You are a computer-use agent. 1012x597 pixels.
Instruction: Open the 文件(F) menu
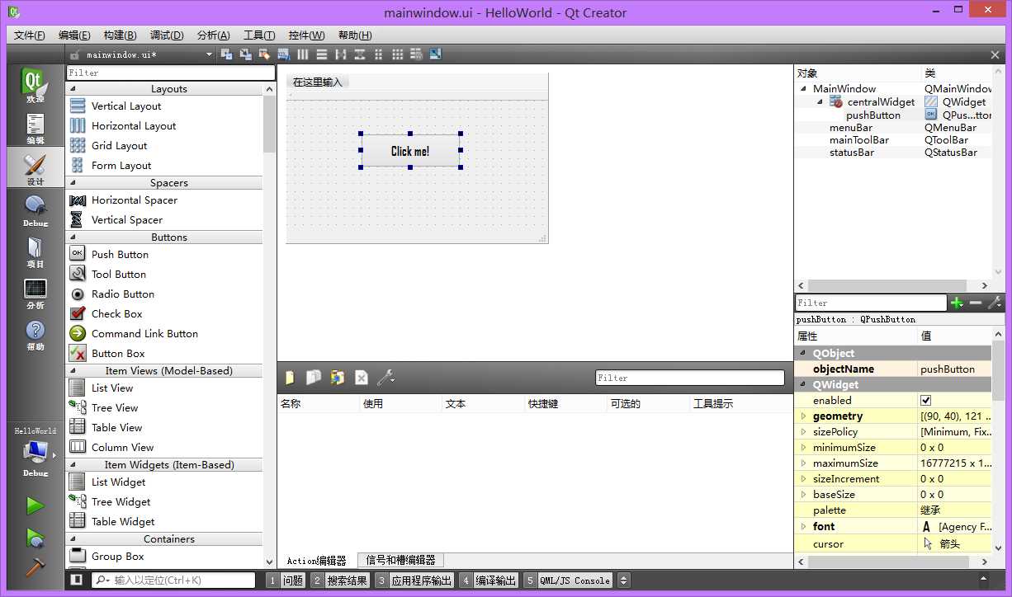[30, 35]
